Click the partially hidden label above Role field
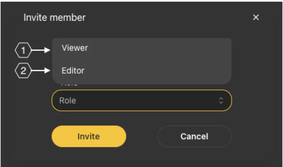283x167 pixels. tap(69, 85)
